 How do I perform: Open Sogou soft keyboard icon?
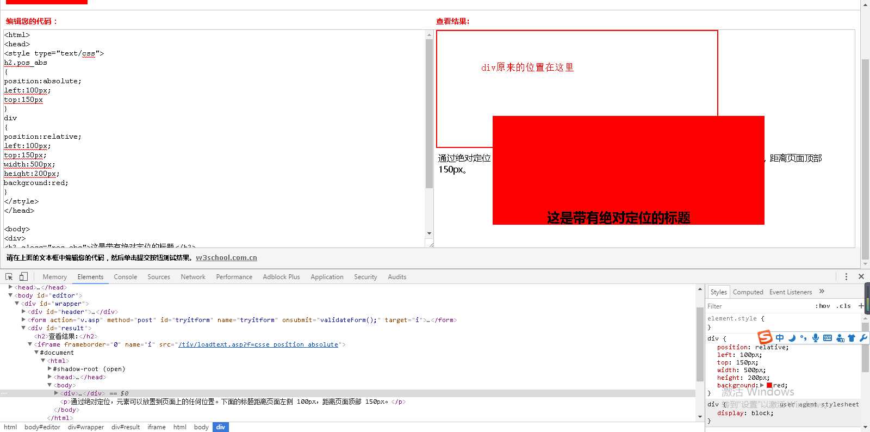click(x=828, y=338)
